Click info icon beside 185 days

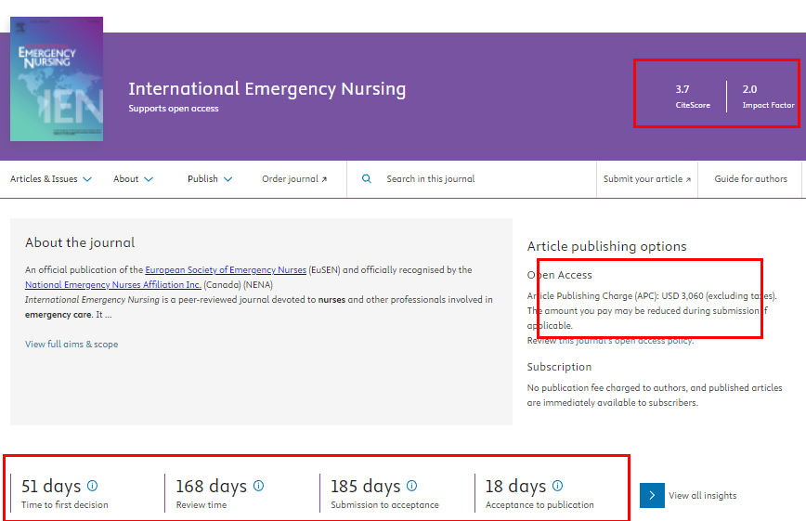(x=411, y=486)
